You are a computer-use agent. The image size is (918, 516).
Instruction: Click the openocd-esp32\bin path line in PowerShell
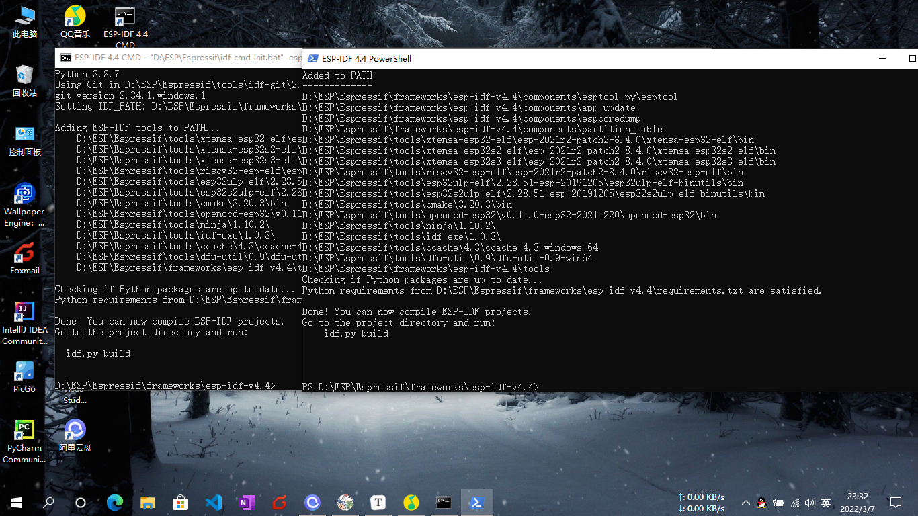point(509,215)
